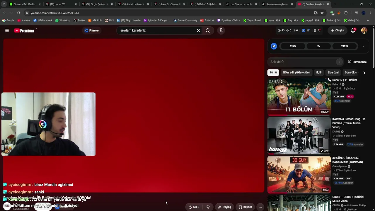
Task: Open tab search dropdown in tab strip
Action: [x=4, y=4]
